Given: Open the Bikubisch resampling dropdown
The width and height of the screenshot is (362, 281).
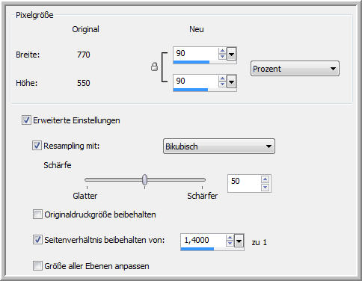Looking at the screenshot, I should 219,146.
